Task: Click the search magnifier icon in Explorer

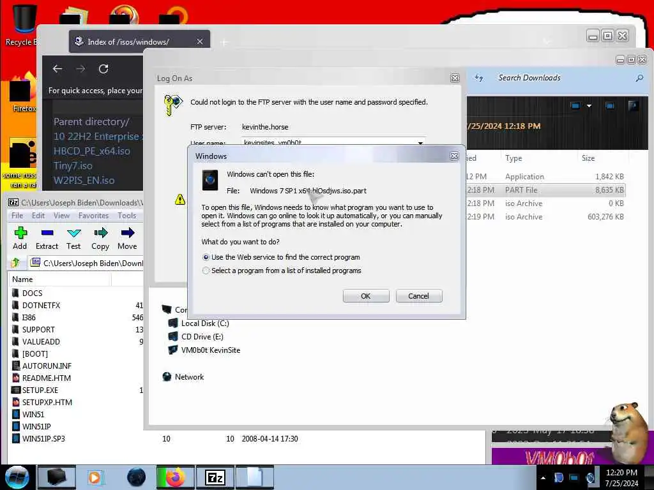Action: (x=639, y=78)
